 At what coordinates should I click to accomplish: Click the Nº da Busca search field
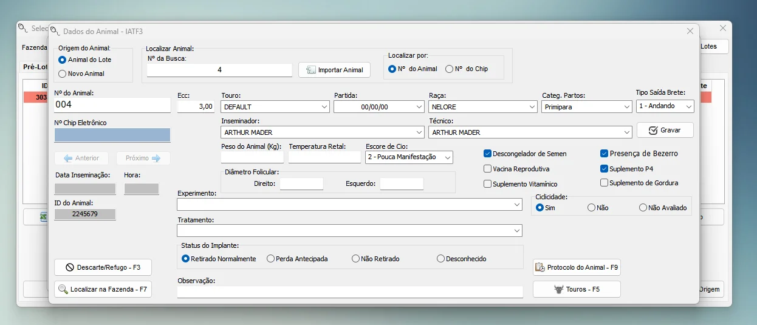[x=219, y=70]
